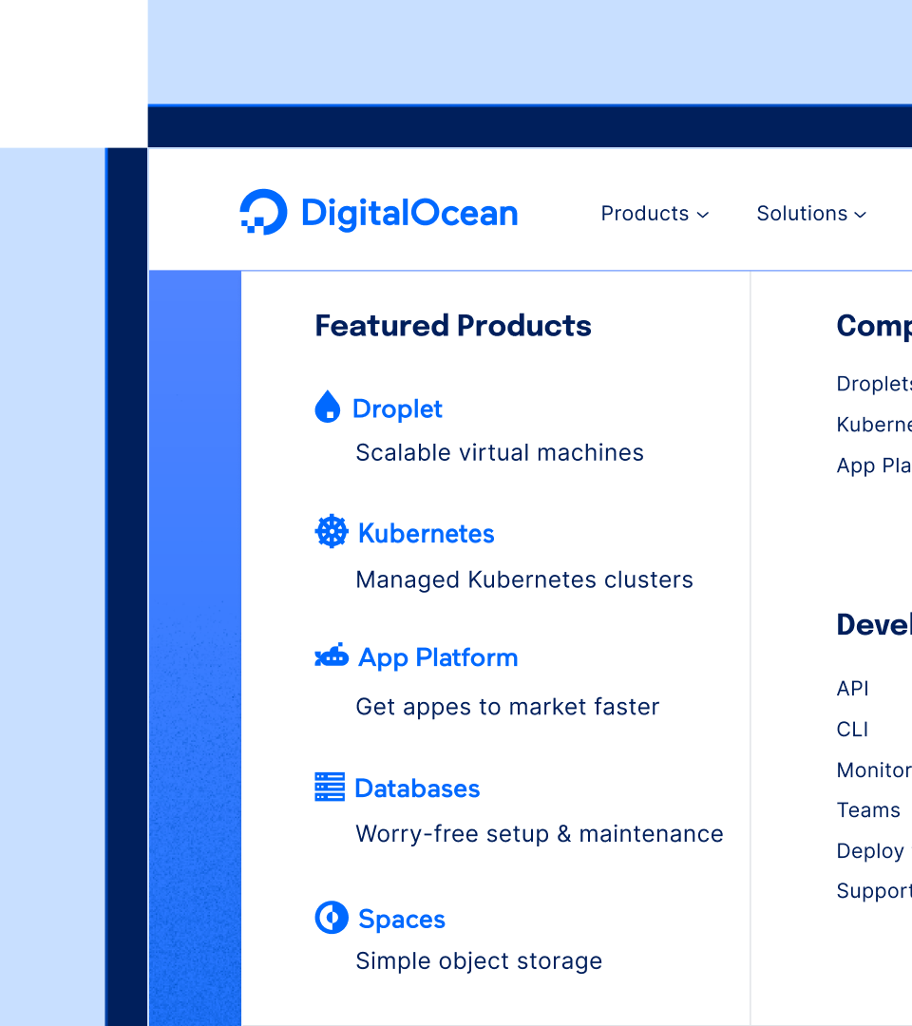Expand the Products chevron arrow

[x=703, y=215]
